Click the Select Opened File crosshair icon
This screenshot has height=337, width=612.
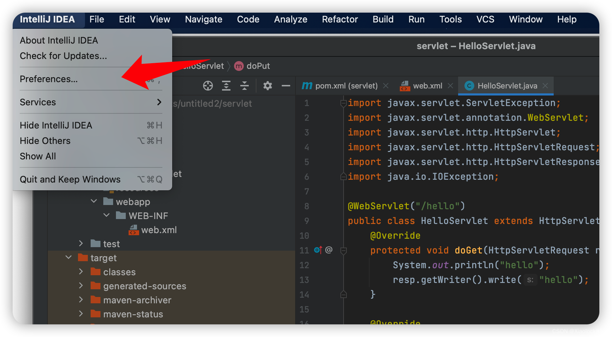[208, 86]
